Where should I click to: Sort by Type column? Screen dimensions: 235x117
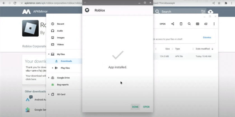[x=177, y=49]
